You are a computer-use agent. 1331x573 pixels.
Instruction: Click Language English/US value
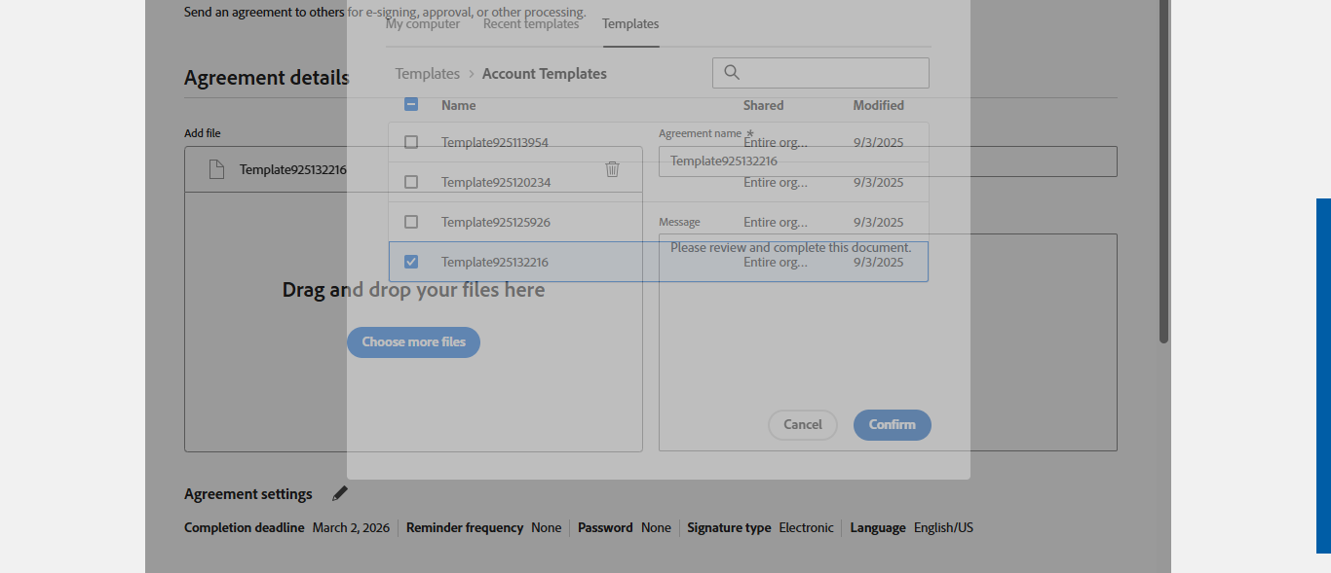943,527
